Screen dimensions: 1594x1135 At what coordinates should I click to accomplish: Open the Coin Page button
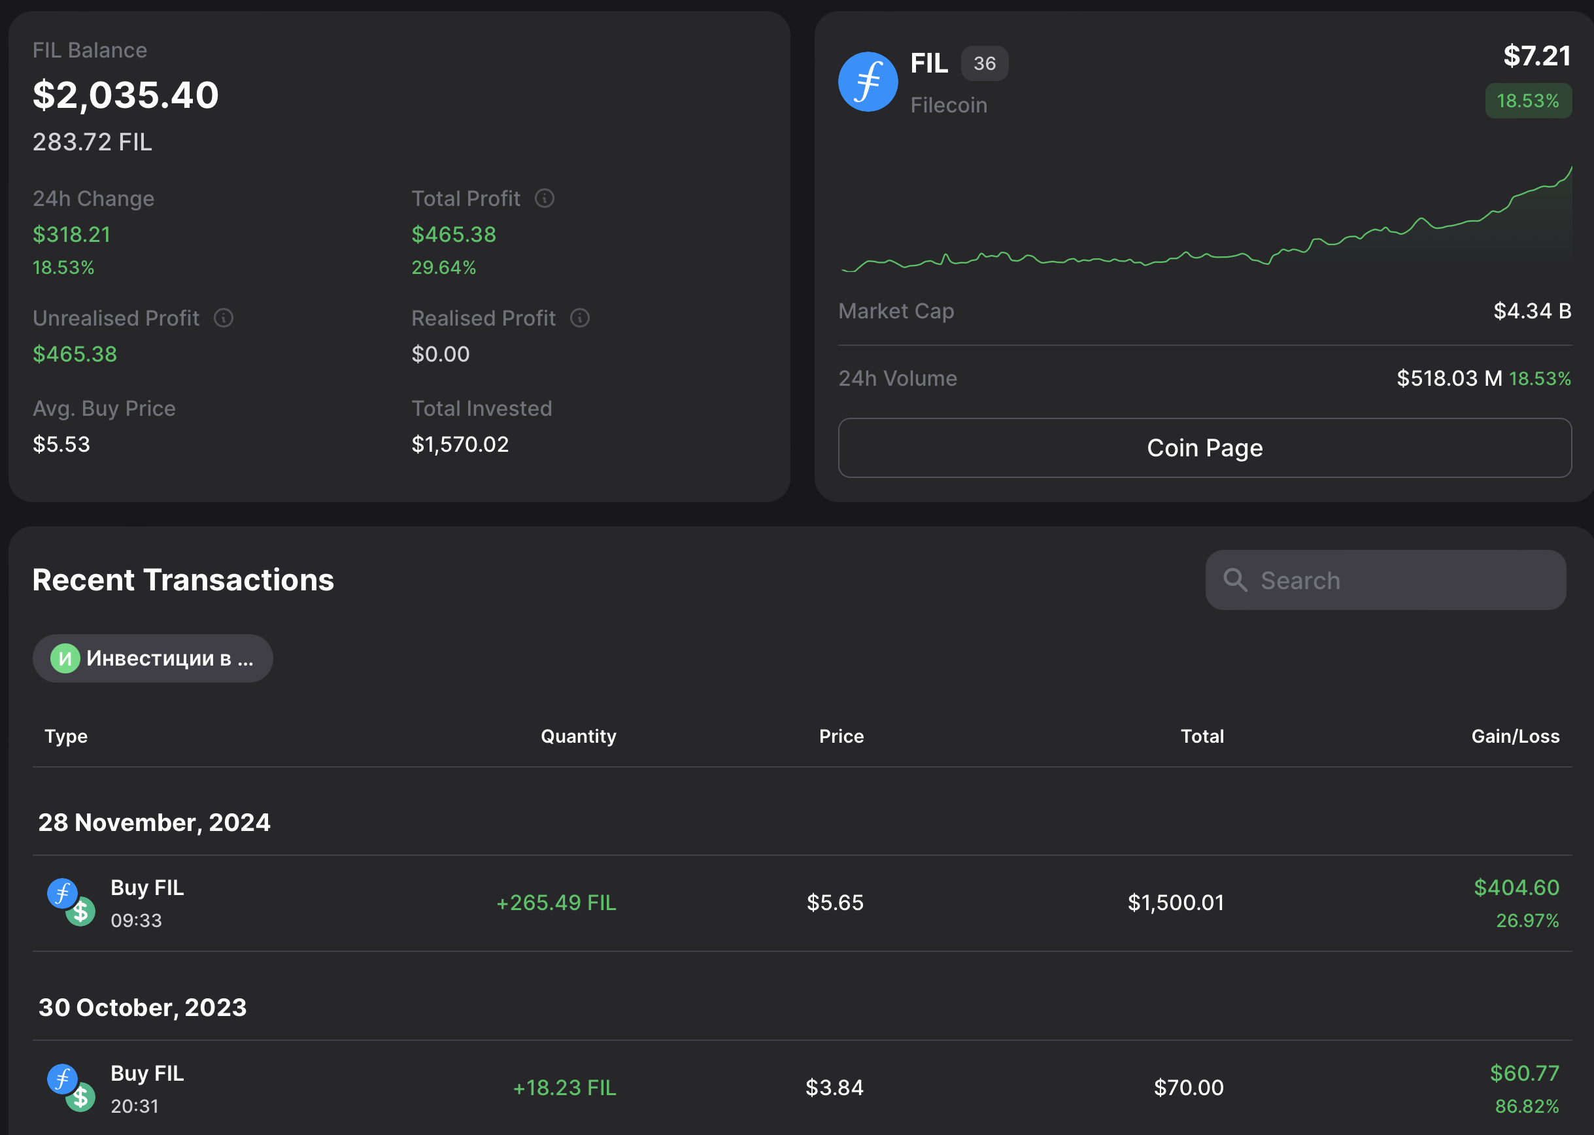click(1204, 448)
